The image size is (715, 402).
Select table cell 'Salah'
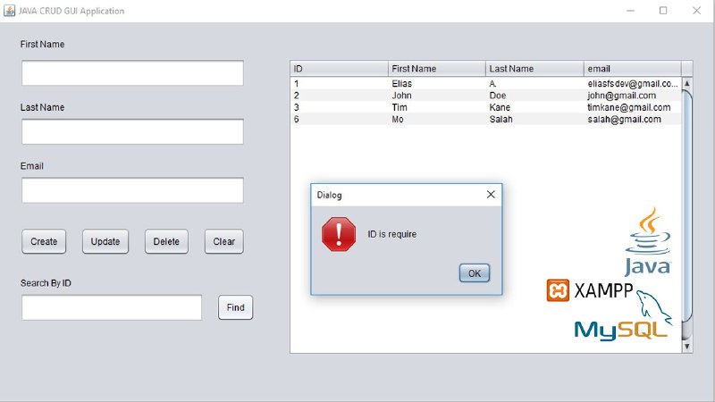(534, 119)
